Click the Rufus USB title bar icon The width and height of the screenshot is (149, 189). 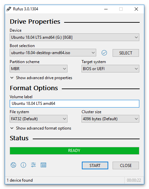click(9, 9)
